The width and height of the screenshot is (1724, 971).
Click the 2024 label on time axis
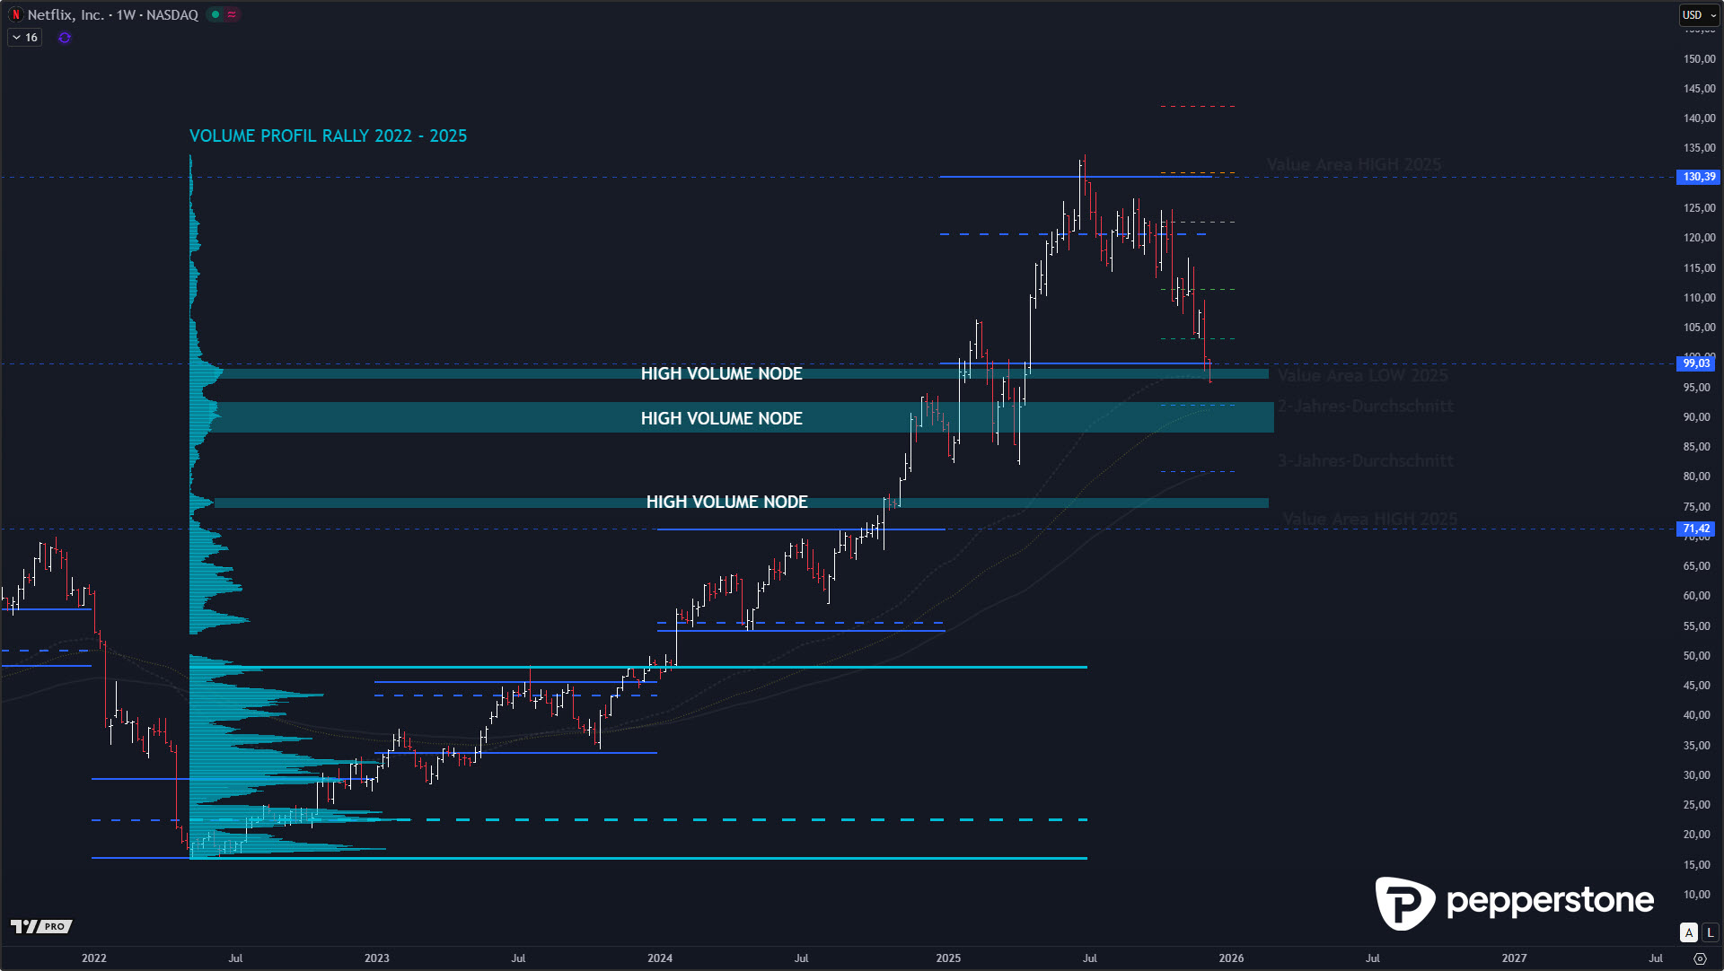click(x=660, y=958)
